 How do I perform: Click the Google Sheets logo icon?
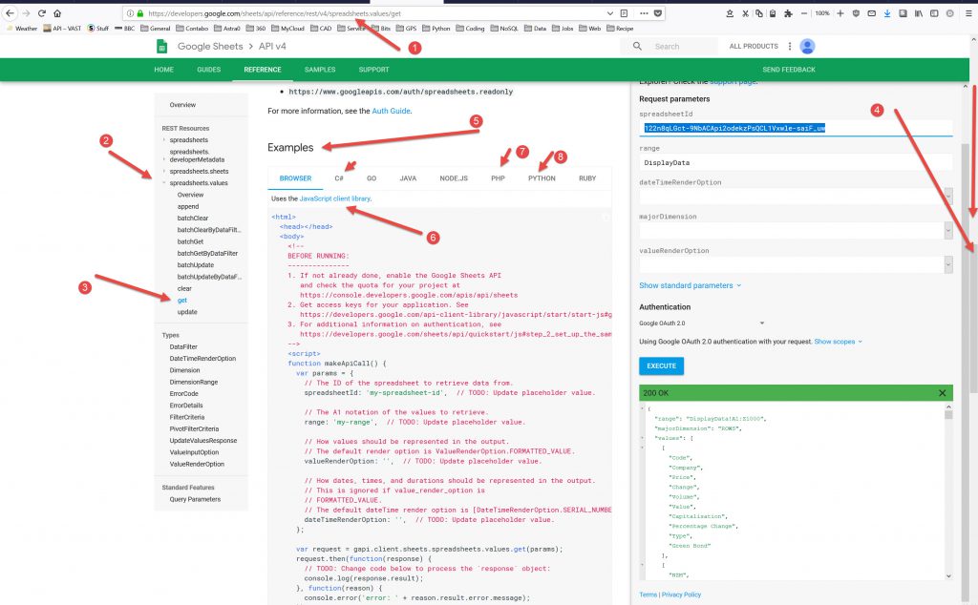(162, 46)
